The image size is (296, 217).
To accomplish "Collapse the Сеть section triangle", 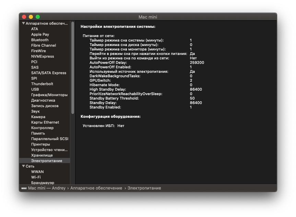I will (x=23, y=166).
